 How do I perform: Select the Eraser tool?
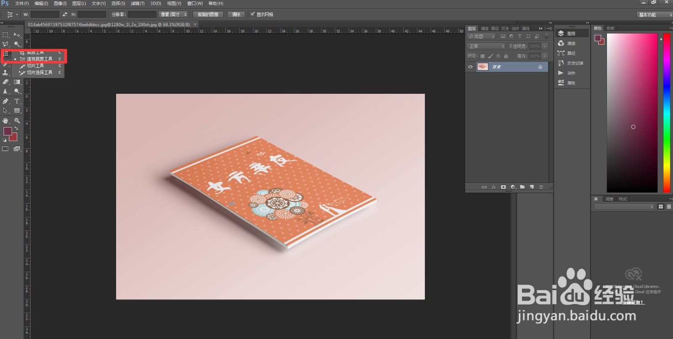(x=5, y=82)
